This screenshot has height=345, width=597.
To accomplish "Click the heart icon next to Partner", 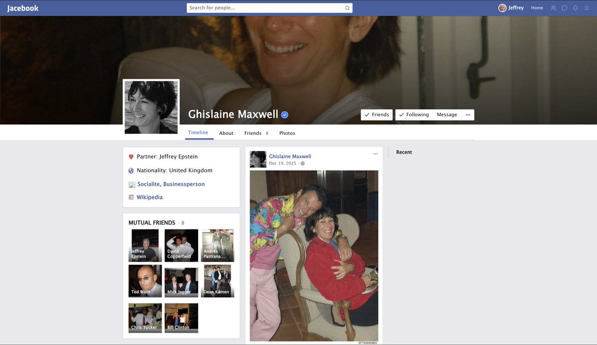I will tap(131, 157).
